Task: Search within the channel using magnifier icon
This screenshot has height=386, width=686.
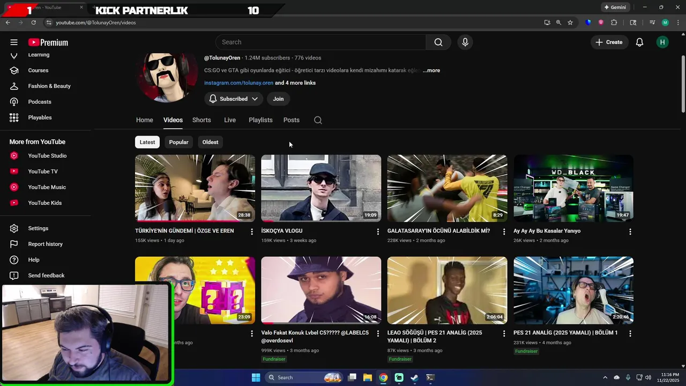Action: (x=318, y=120)
